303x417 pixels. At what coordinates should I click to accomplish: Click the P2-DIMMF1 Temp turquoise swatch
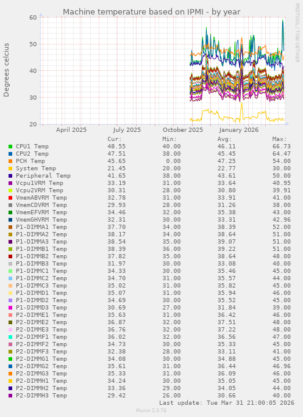tap(10, 337)
